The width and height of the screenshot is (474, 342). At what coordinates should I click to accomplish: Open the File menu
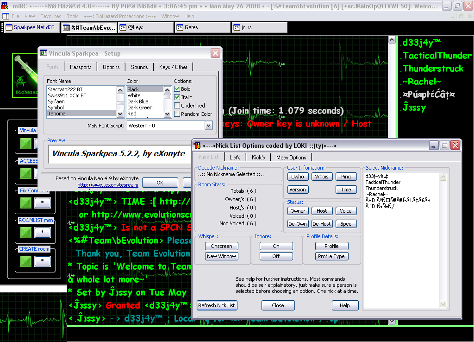point(15,16)
